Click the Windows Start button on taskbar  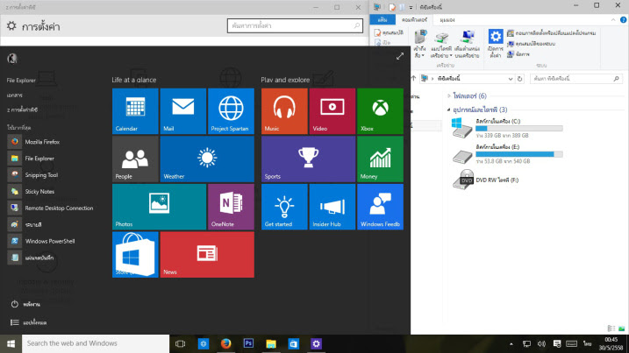pyautogui.click(x=11, y=343)
